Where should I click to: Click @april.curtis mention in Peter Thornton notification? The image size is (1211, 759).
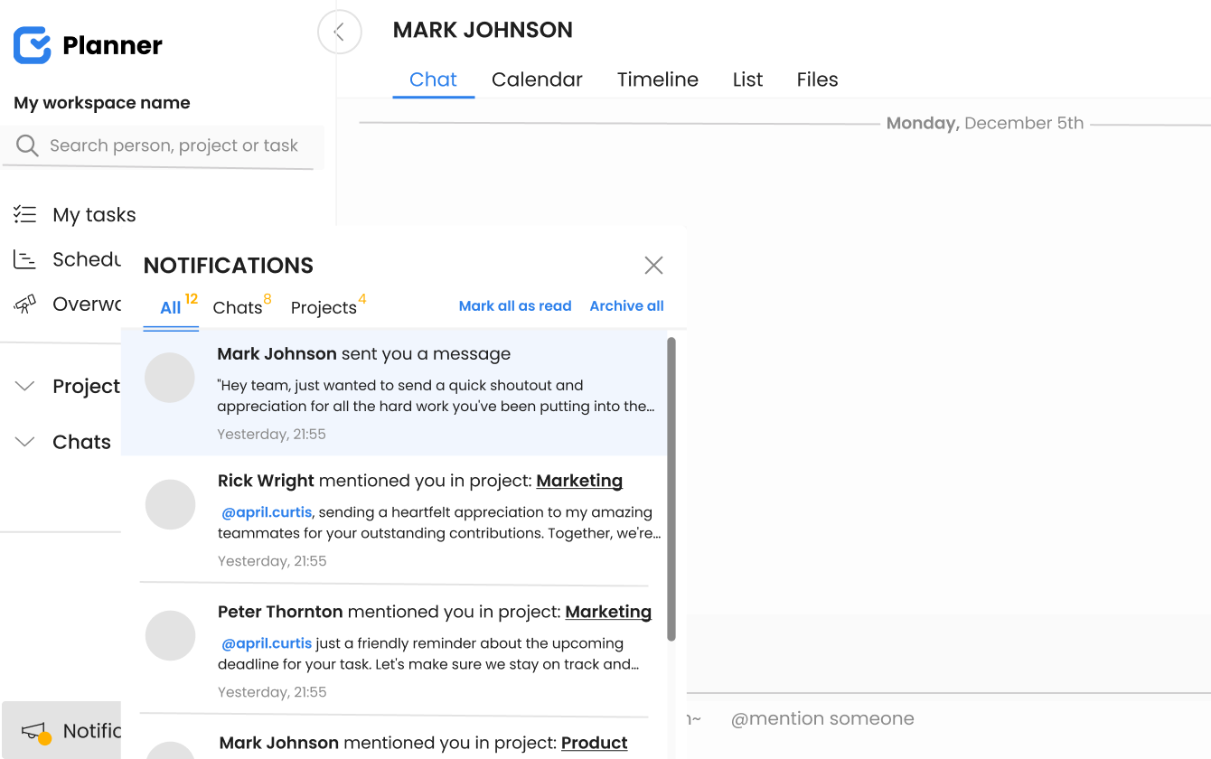(x=267, y=643)
